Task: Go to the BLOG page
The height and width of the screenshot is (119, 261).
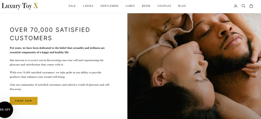Action: [x=182, y=6]
